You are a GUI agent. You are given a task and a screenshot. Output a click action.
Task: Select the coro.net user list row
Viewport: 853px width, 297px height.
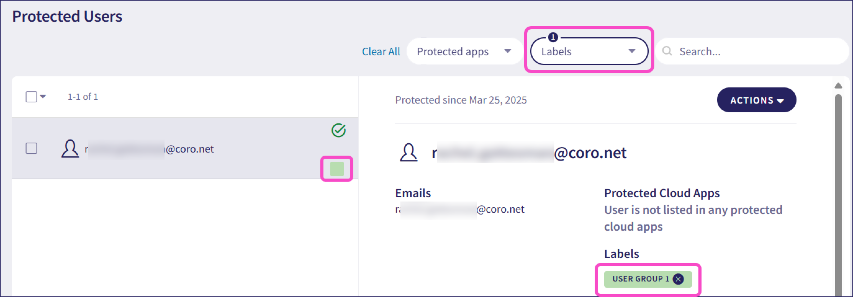click(185, 148)
